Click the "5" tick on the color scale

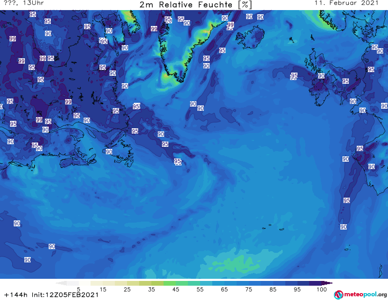78,289
